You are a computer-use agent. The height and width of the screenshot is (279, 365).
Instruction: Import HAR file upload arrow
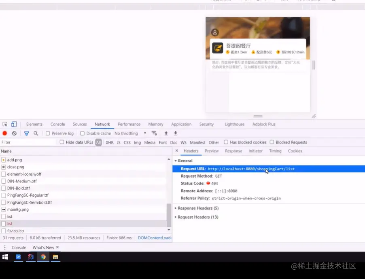coord(166,133)
